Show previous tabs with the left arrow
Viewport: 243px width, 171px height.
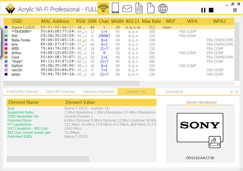(231, 92)
